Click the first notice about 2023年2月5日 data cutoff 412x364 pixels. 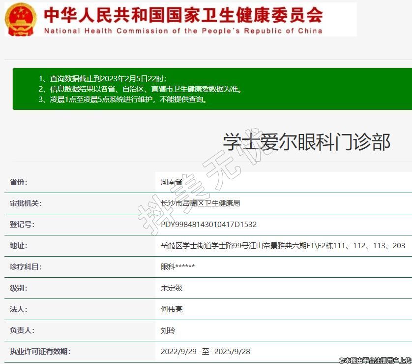click(102, 79)
